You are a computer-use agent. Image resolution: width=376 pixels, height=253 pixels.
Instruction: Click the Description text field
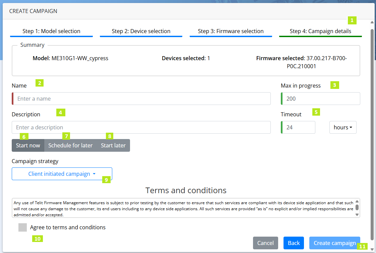pyautogui.click(x=141, y=127)
